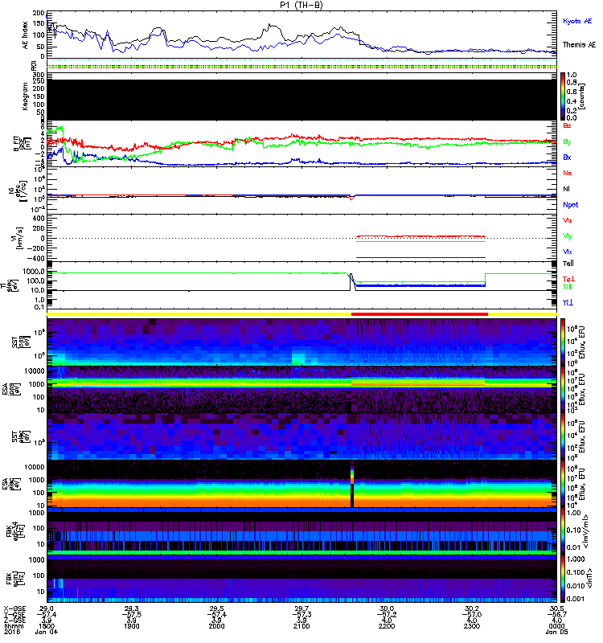
Task: Click the 'Jan 04' date label
Action: [47, 632]
